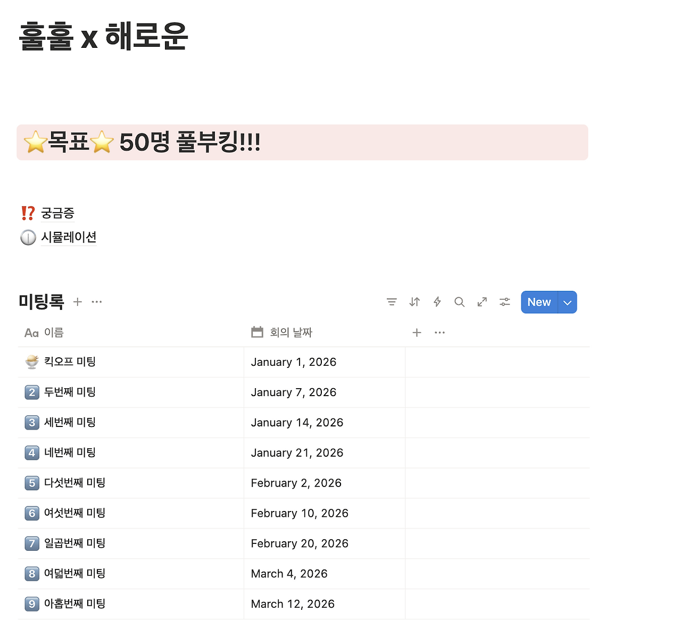This screenshot has height=629, width=681.
Task: Click the January 1, 2026 date cell
Action: (x=294, y=362)
